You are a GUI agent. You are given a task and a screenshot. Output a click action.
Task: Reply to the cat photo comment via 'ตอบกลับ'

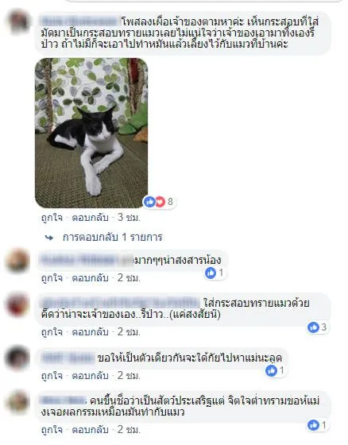90,218
